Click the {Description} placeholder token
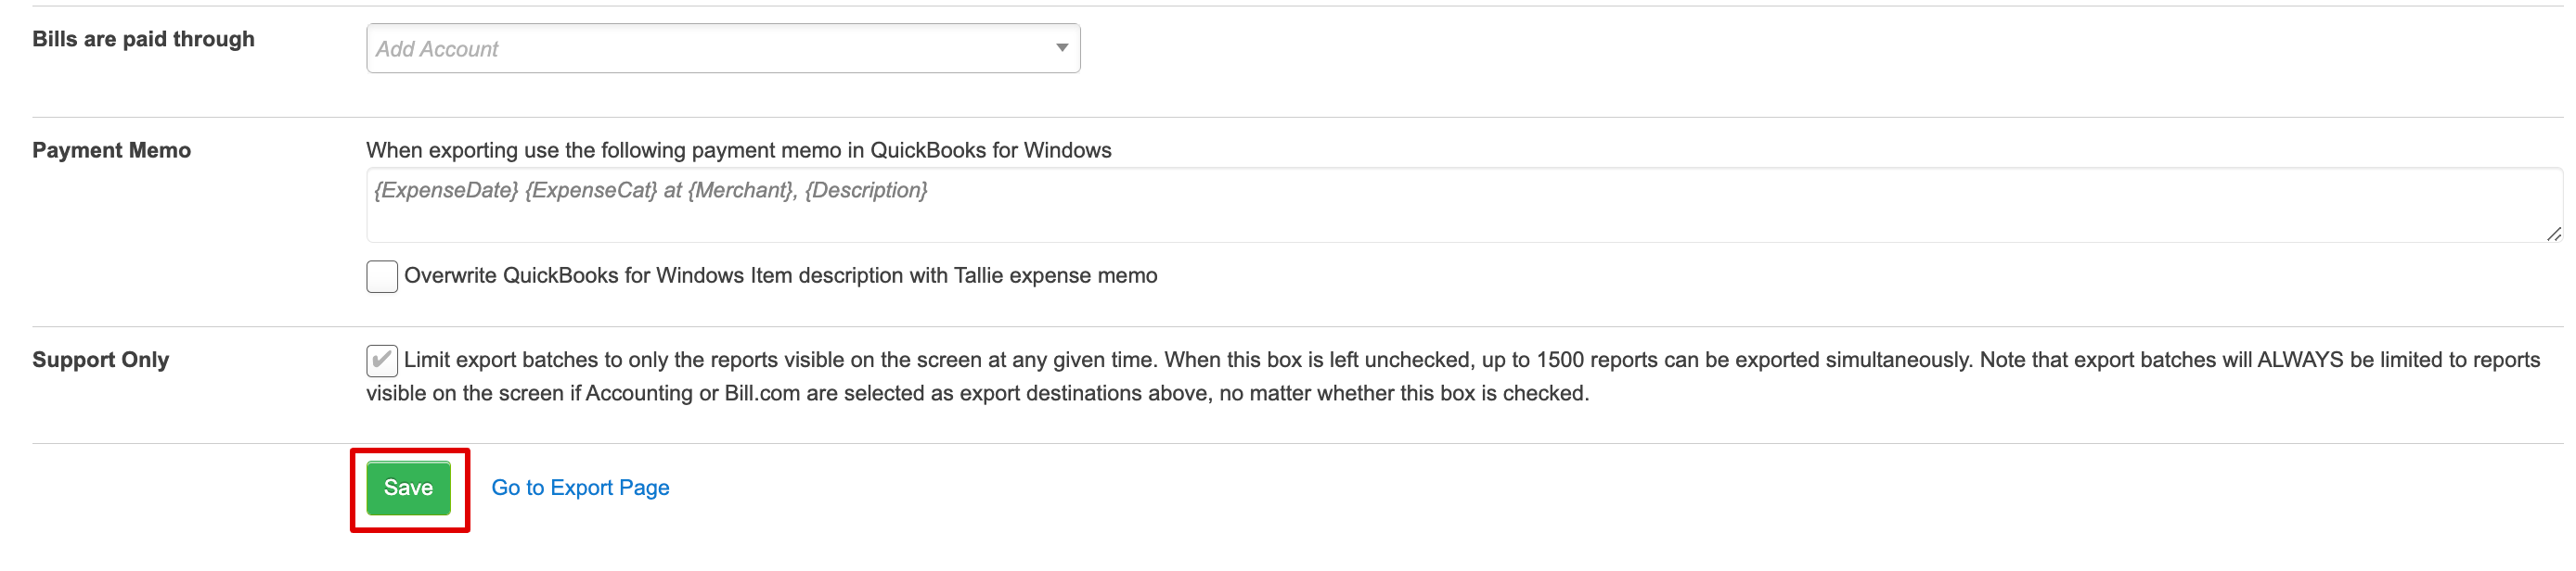Viewport: 2576px width, 571px height. pos(866,190)
